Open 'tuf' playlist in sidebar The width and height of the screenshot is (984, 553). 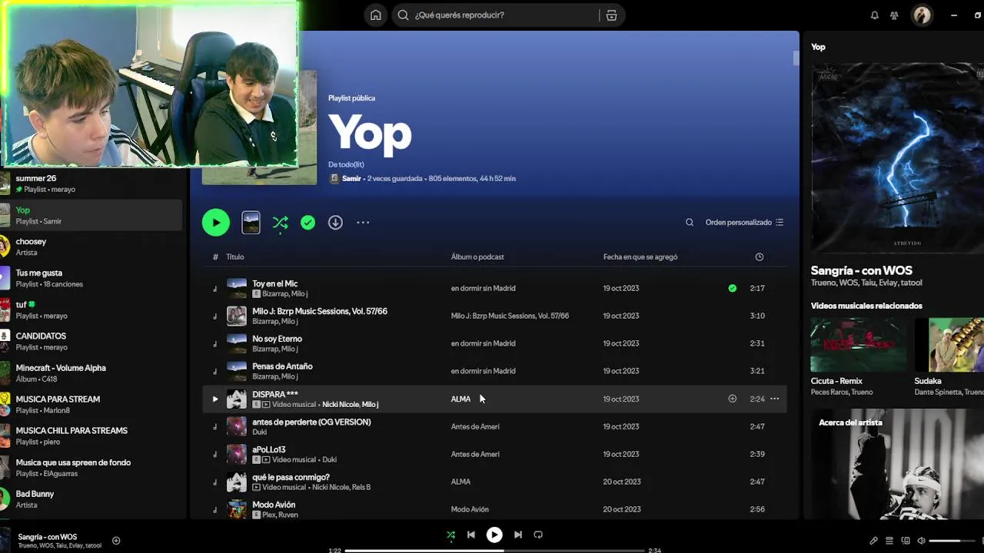pos(91,310)
